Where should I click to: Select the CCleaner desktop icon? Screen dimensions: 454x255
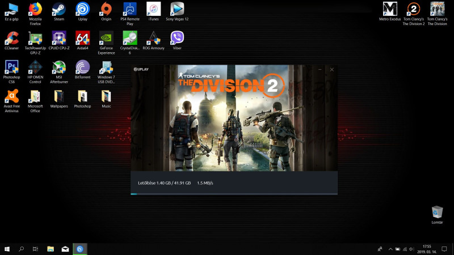(x=11, y=41)
